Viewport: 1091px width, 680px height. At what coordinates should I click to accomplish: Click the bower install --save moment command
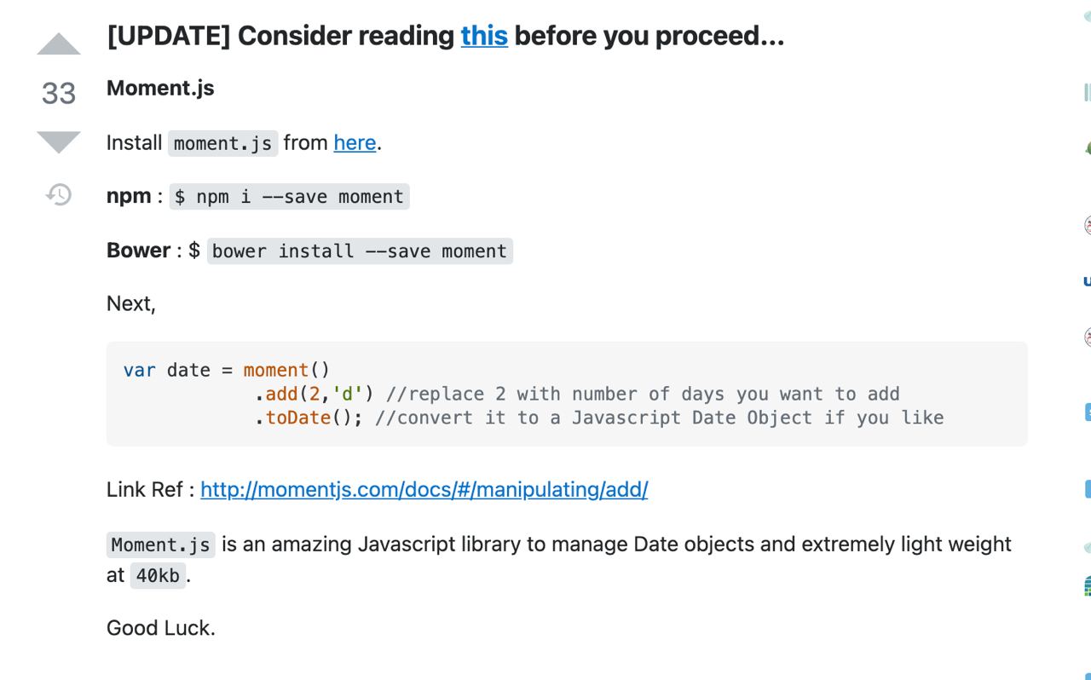[360, 251]
